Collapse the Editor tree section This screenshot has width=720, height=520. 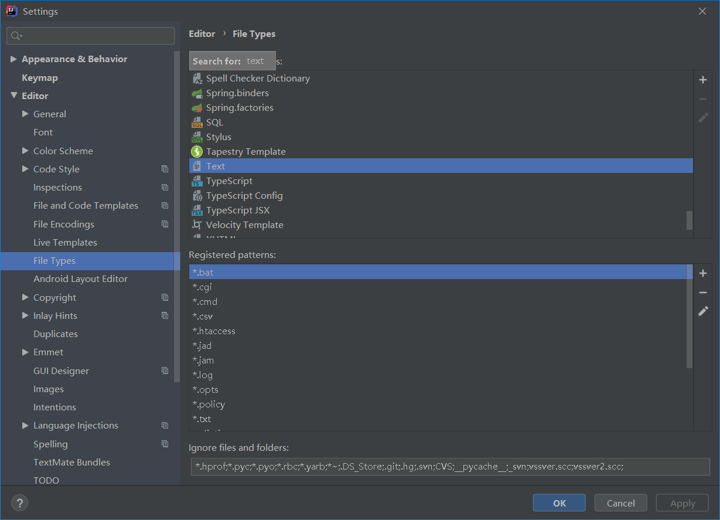coord(14,95)
